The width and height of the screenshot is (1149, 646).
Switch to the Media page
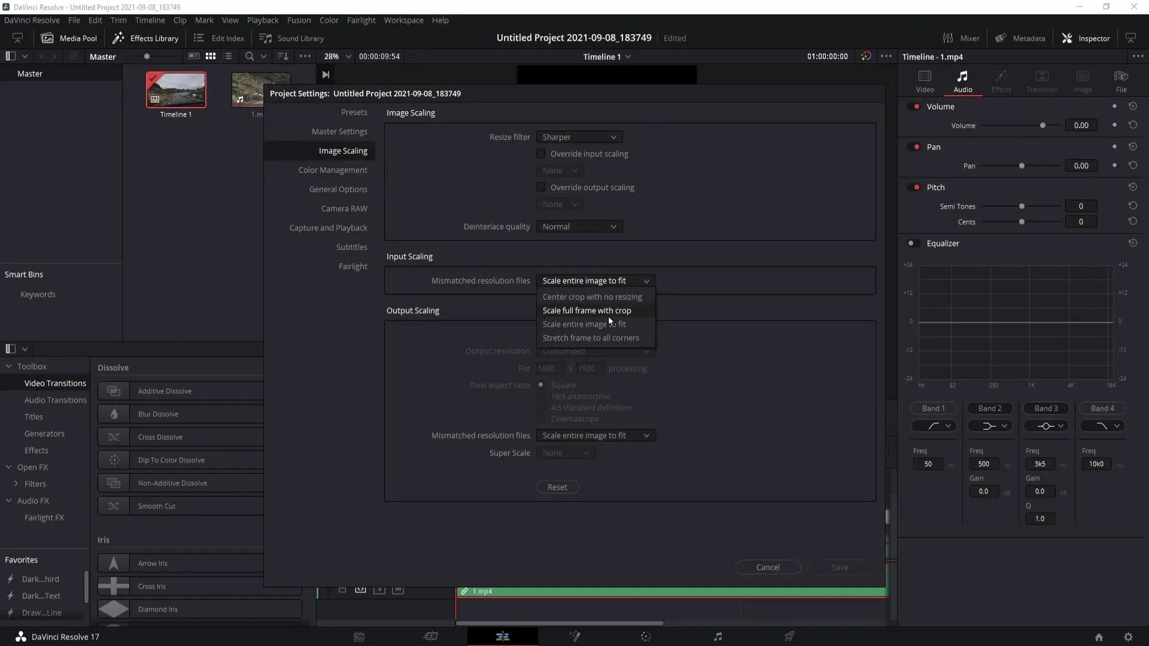[x=359, y=637]
